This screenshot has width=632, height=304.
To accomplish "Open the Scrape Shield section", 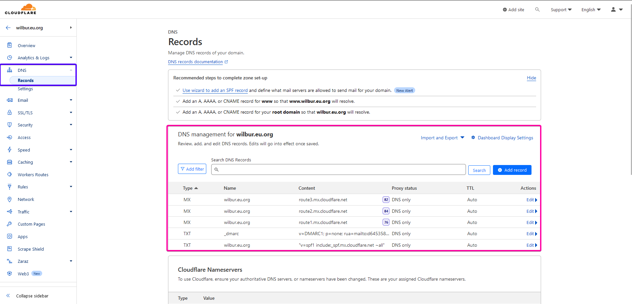I will [x=31, y=249].
